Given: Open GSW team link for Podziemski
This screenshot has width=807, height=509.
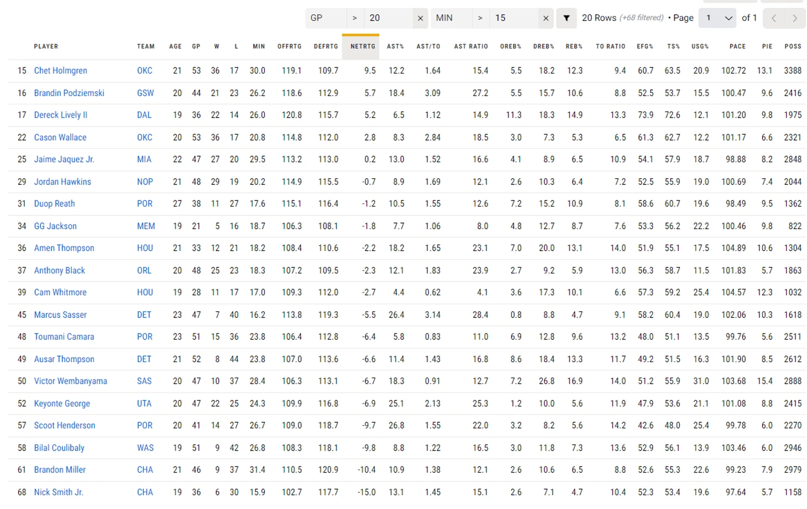Looking at the screenshot, I should pyautogui.click(x=145, y=93).
